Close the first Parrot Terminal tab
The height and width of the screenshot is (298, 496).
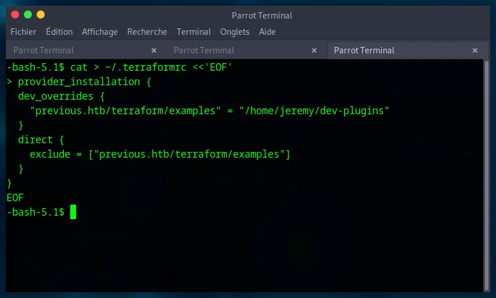click(x=154, y=50)
